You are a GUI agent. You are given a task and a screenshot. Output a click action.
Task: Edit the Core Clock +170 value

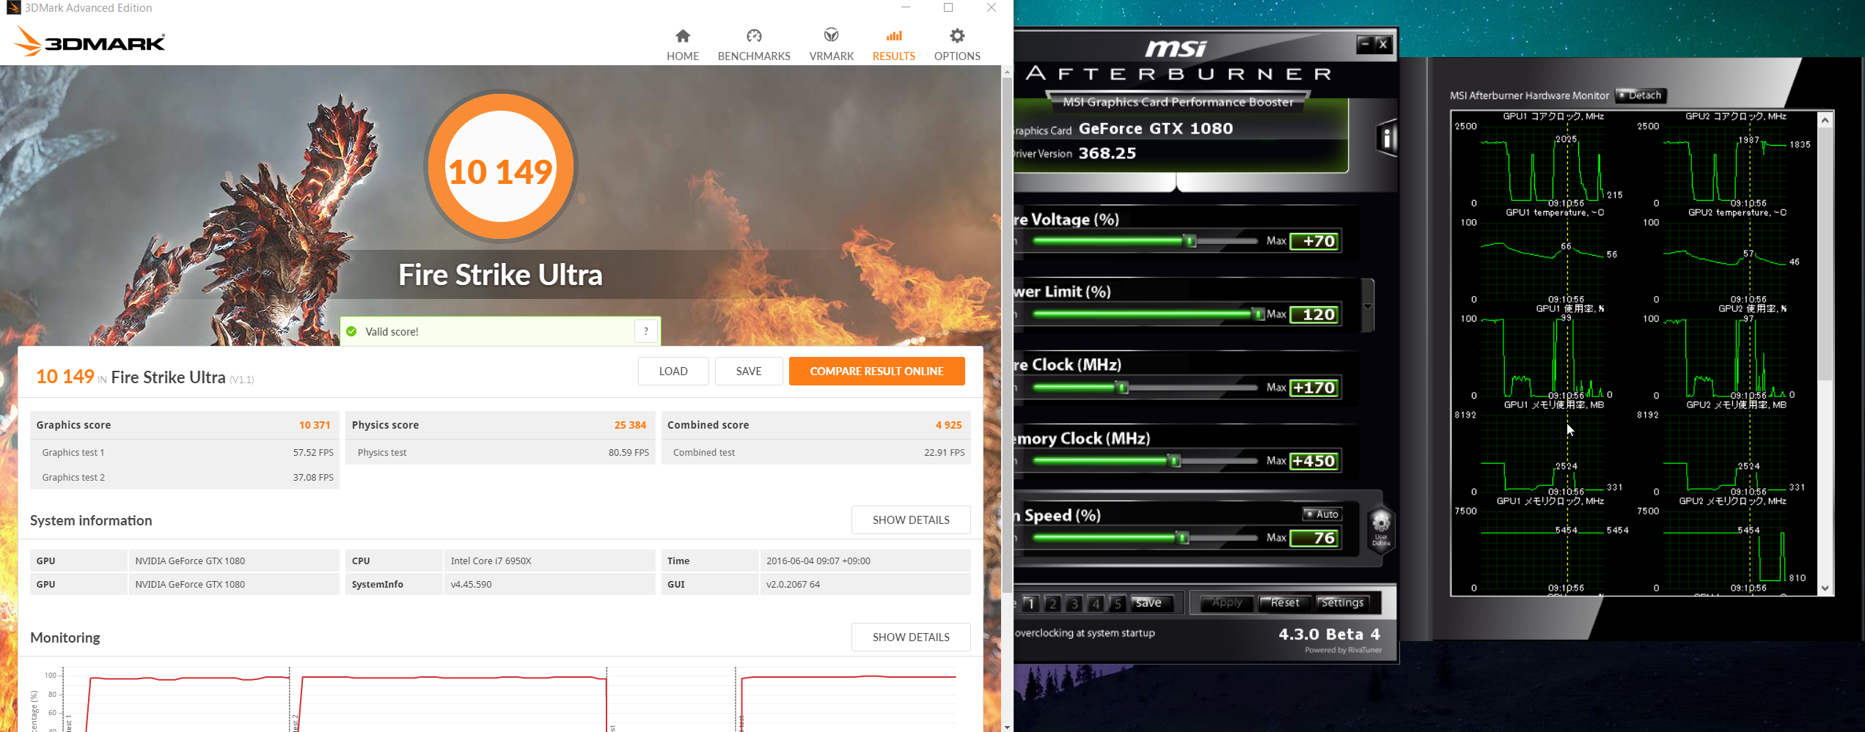coord(1316,388)
